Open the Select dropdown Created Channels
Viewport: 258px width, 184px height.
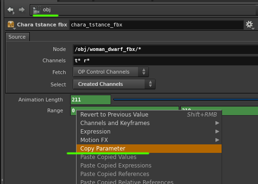coord(114,84)
